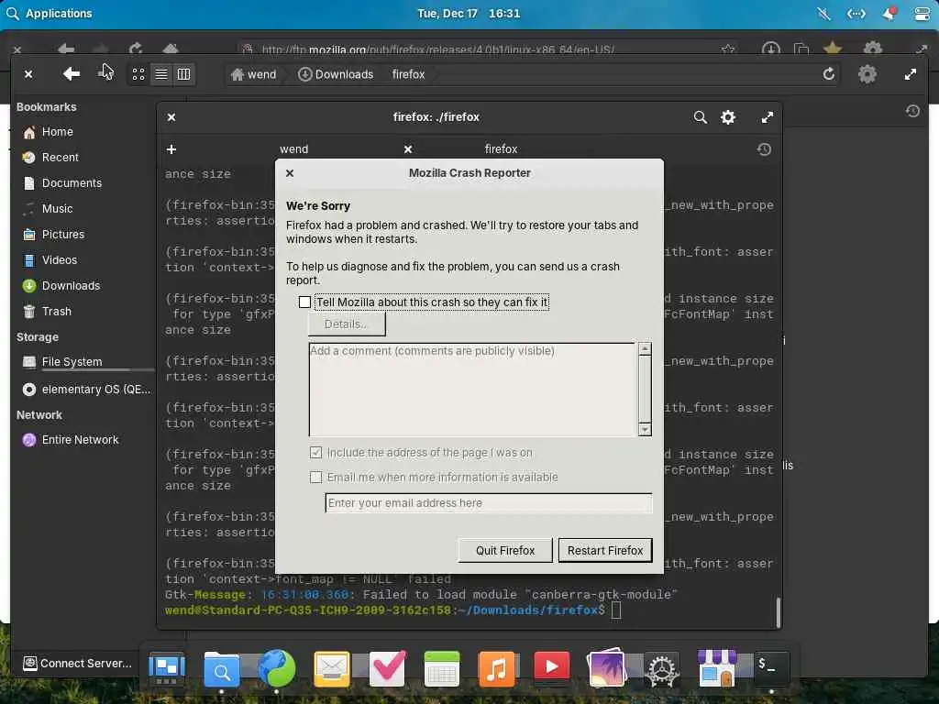Viewport: 939px width, 704px height.
Task: Open Files window settings gear
Action: (x=867, y=74)
